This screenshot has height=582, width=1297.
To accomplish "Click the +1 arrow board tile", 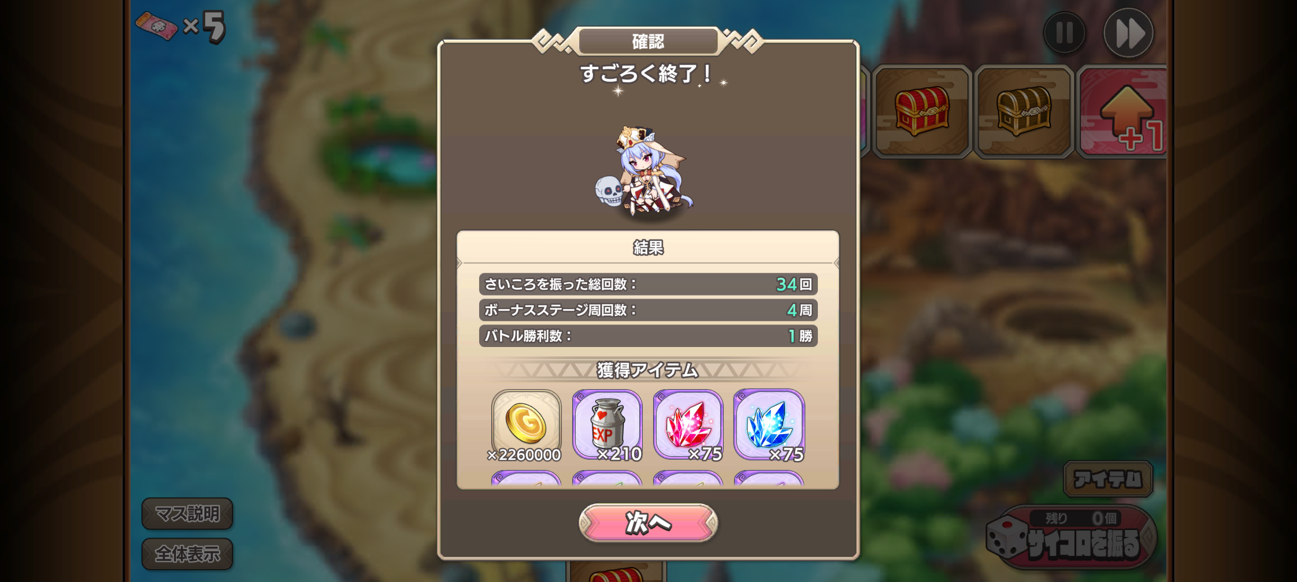I will click(1122, 111).
